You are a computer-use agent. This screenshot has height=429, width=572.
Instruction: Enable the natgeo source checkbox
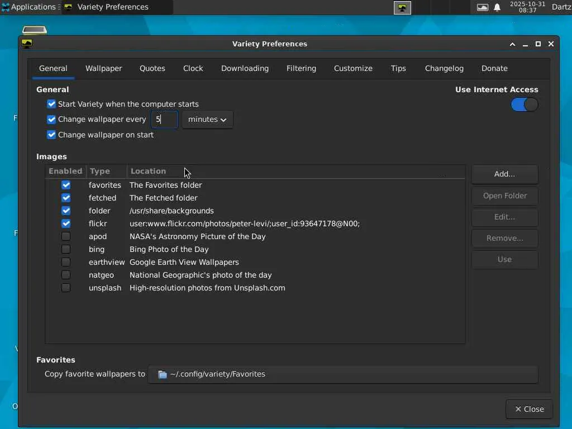[x=66, y=275]
